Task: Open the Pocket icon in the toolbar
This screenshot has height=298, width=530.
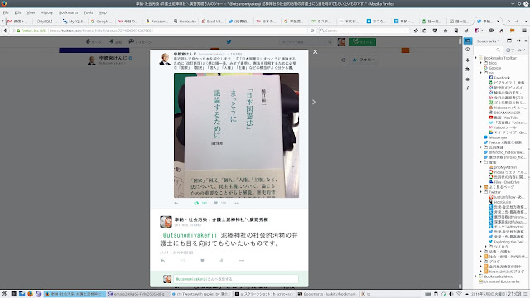Action: coord(435,31)
